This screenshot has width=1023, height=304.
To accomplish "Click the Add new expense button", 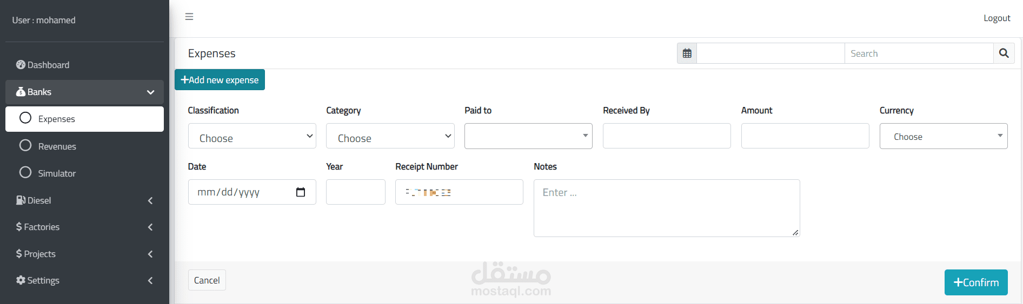I will click(220, 80).
